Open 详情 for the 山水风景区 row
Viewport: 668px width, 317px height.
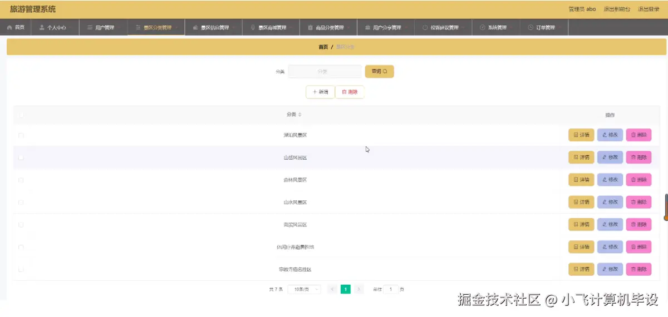pyautogui.click(x=581, y=202)
